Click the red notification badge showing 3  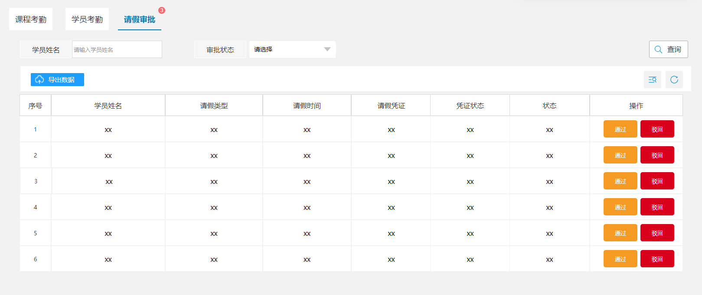(x=162, y=10)
